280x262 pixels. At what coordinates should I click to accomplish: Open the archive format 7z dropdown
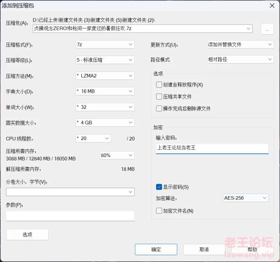(105, 44)
